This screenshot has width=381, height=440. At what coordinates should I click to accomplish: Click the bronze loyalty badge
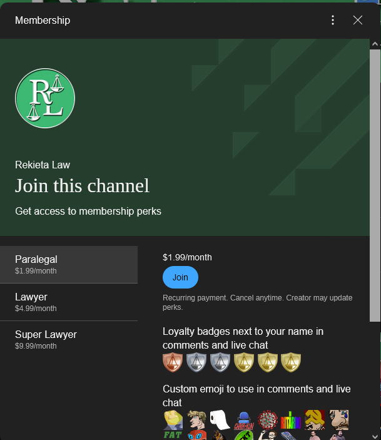coord(173,362)
